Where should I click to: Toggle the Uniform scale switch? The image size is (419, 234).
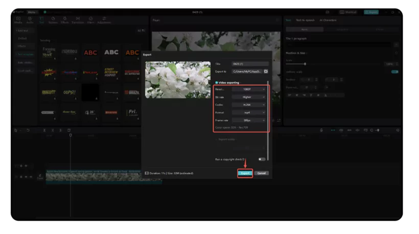[395, 72]
